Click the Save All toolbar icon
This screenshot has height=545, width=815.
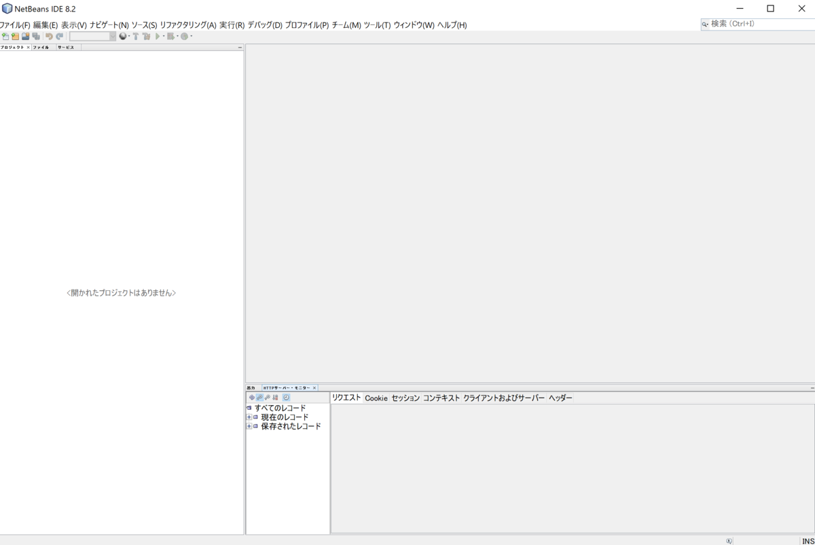coord(36,37)
